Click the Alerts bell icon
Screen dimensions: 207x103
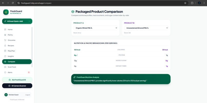click(x=5, y=72)
